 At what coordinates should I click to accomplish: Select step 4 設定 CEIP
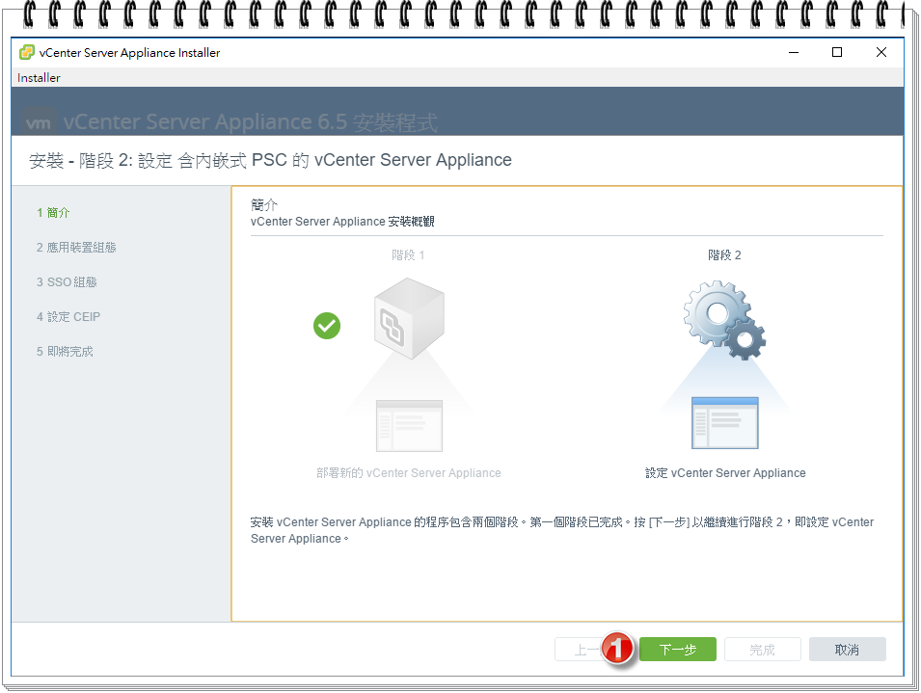68,316
